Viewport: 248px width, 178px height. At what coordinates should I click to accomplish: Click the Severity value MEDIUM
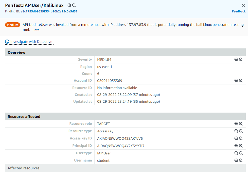click(x=104, y=60)
